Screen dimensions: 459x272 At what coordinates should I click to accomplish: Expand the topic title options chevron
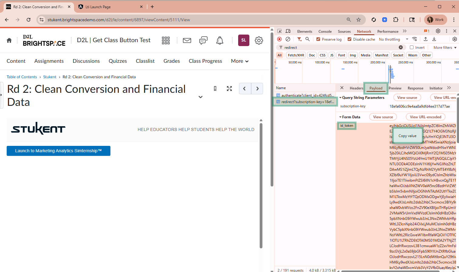tap(201, 97)
